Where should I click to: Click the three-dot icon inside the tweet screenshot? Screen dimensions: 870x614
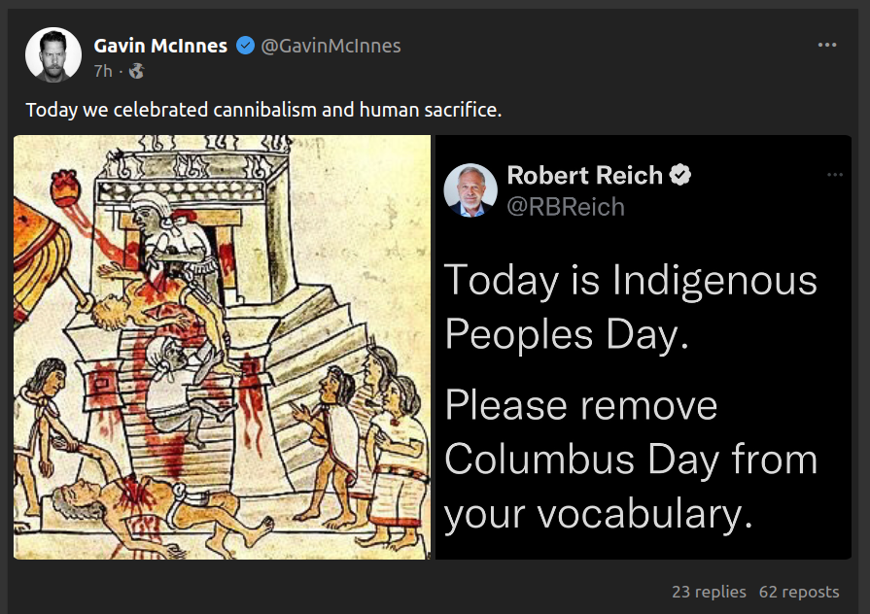click(x=835, y=175)
